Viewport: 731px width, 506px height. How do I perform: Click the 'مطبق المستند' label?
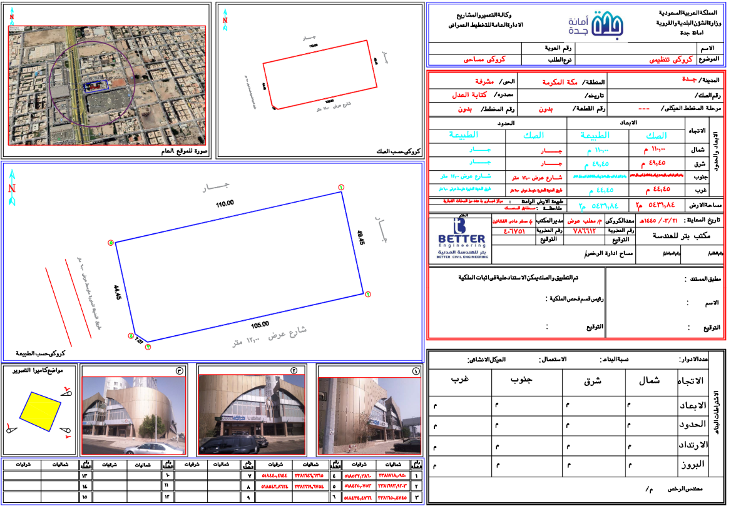tap(702, 279)
